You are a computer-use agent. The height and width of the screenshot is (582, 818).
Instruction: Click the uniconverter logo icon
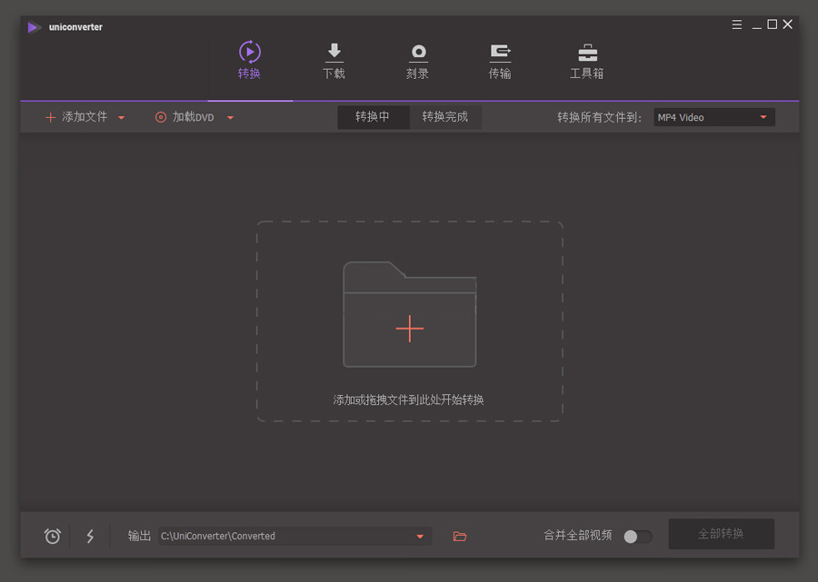coord(35,27)
